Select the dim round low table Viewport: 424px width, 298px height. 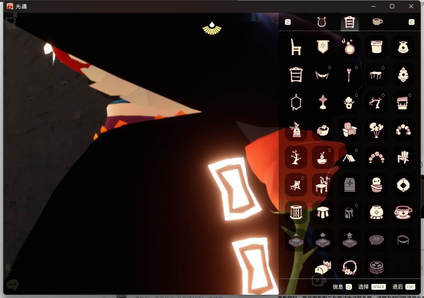pos(376,240)
